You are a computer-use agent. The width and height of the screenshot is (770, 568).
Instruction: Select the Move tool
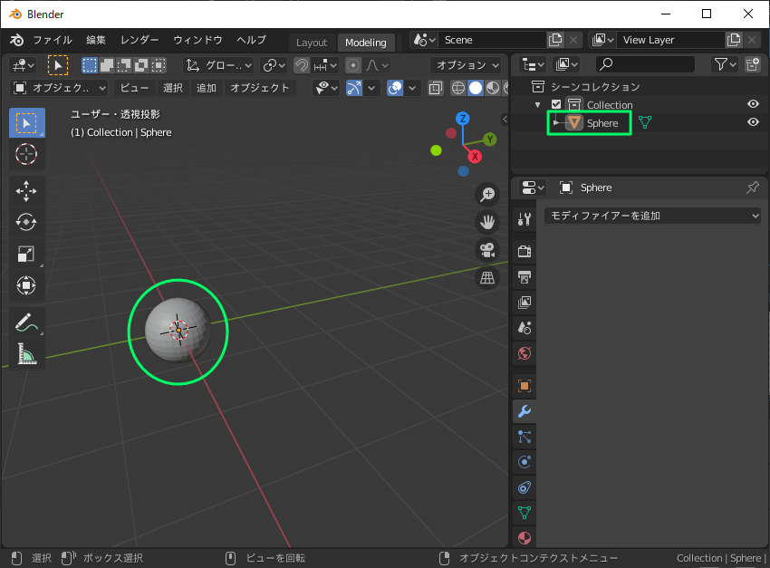click(x=26, y=191)
